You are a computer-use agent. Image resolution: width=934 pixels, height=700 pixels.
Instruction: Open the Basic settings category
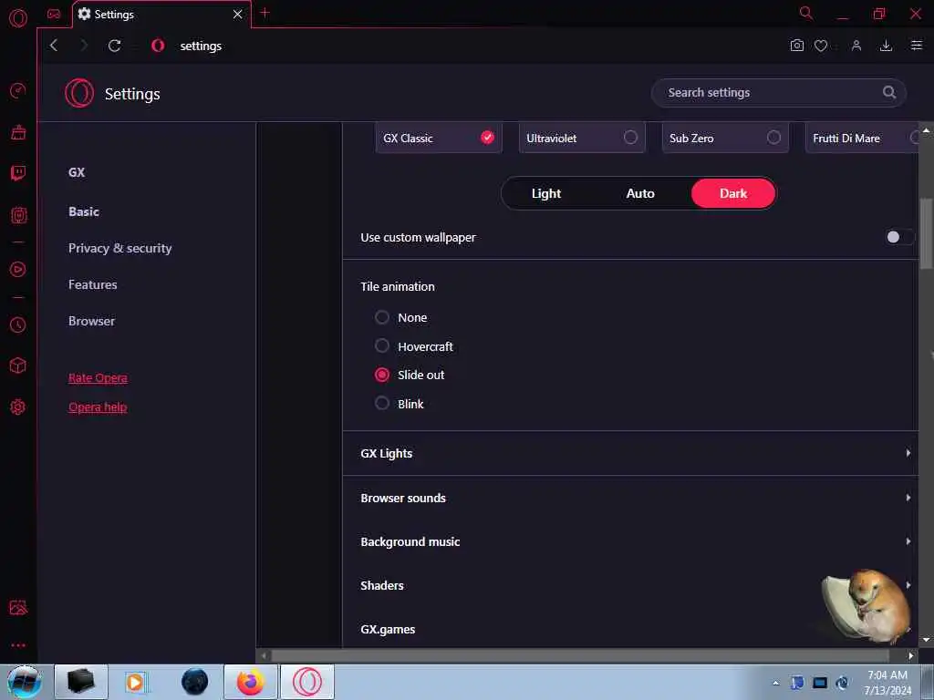[84, 211]
